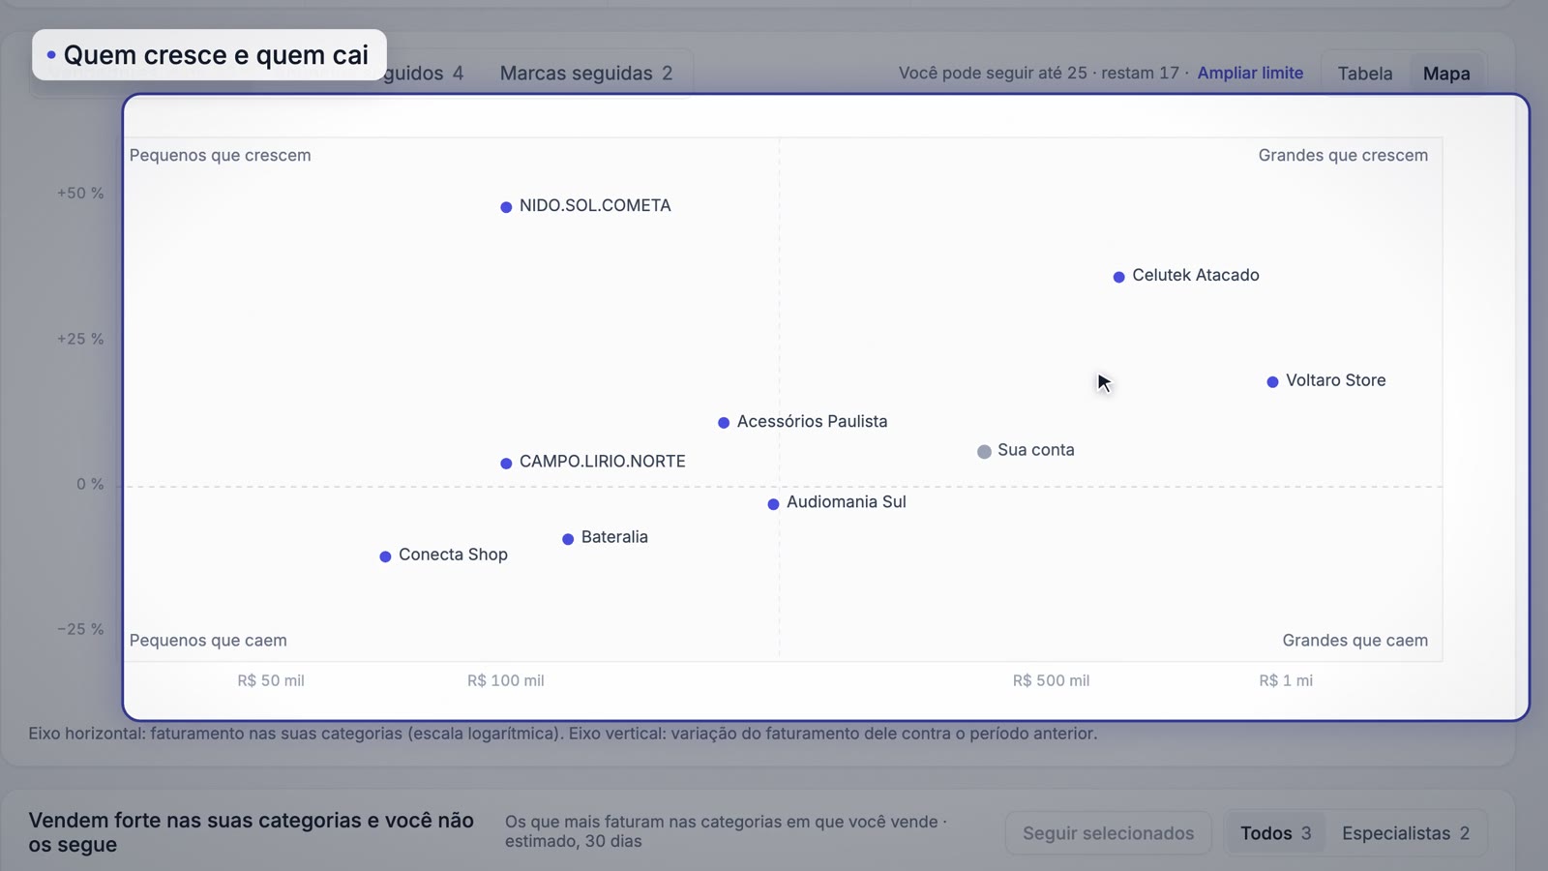Image resolution: width=1548 pixels, height=871 pixels.
Task: Filter by Especialistas 2
Action: pos(1406,833)
